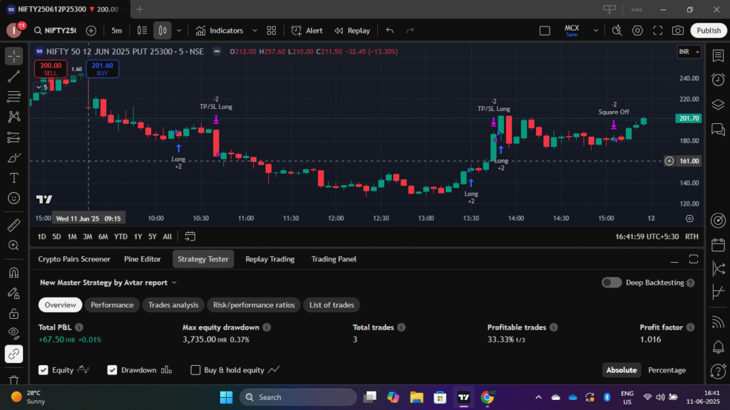
Task: Activate the zoom in tool
Action: (14, 246)
